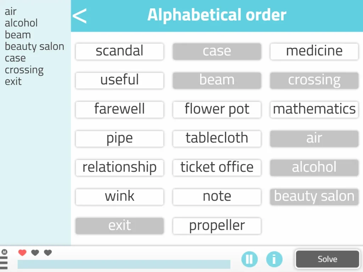Select the 'propeller' word tile
This screenshot has width=363, height=272.
(217, 226)
